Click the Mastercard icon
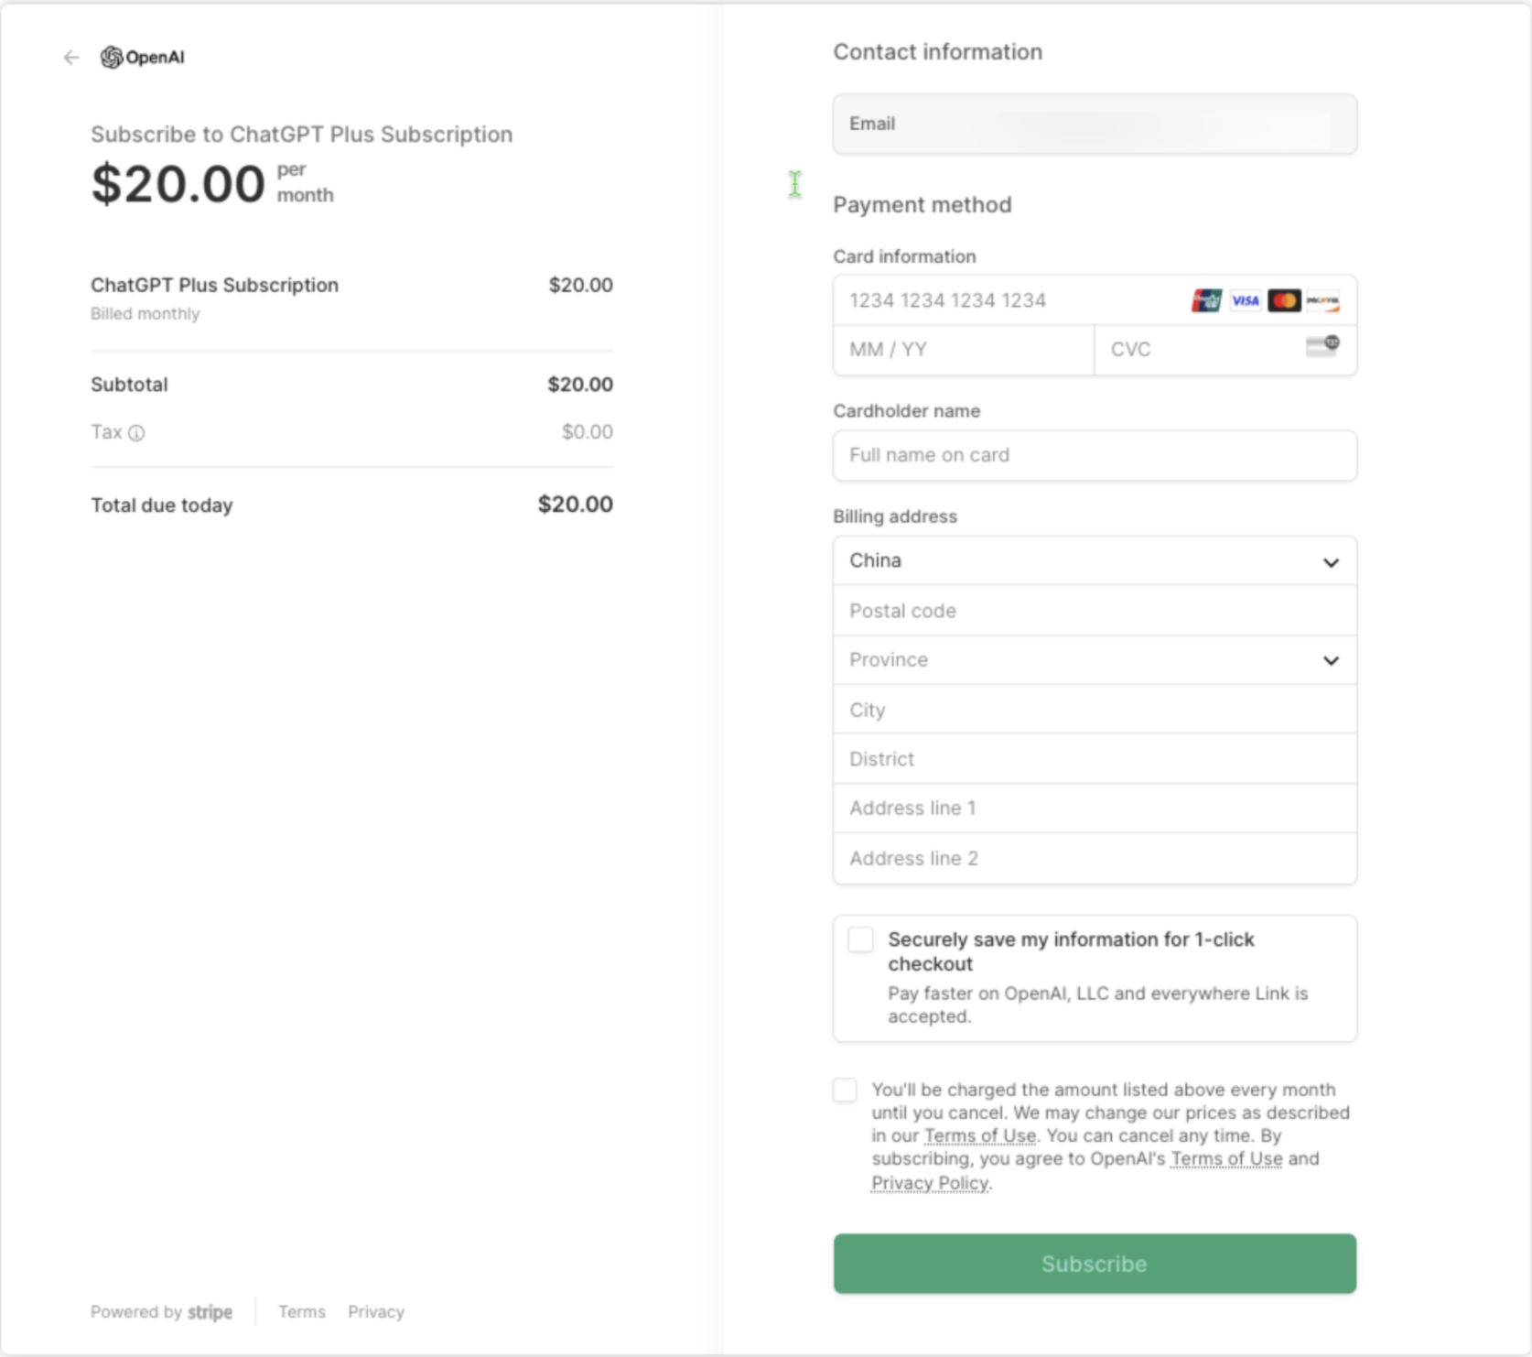The width and height of the screenshot is (1532, 1357). [1284, 300]
